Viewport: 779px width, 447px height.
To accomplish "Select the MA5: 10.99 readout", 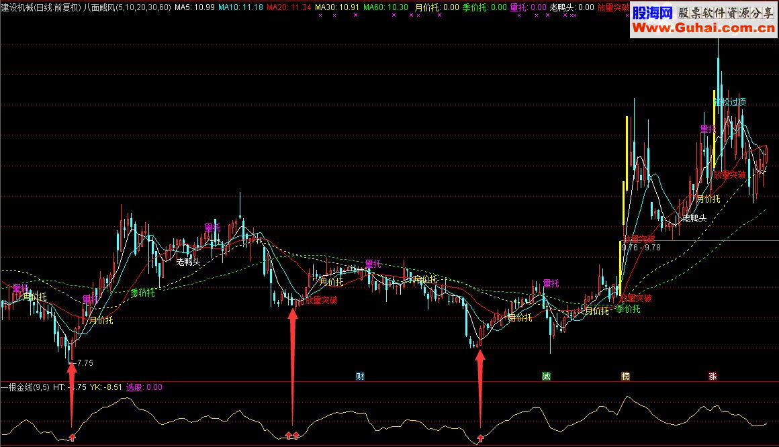I will click(x=195, y=7).
